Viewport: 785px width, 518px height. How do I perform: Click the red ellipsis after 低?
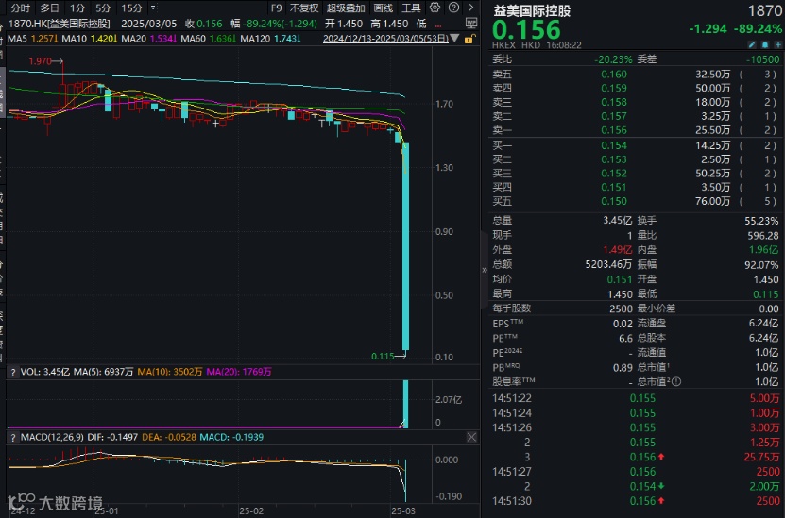pos(438,25)
